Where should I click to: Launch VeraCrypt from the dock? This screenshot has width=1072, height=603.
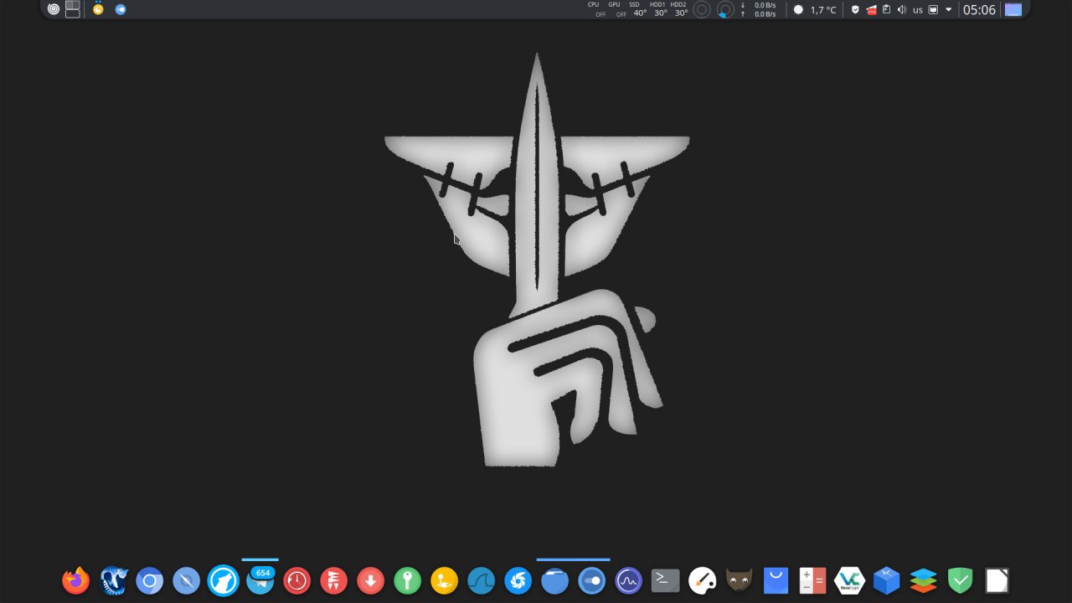(850, 580)
